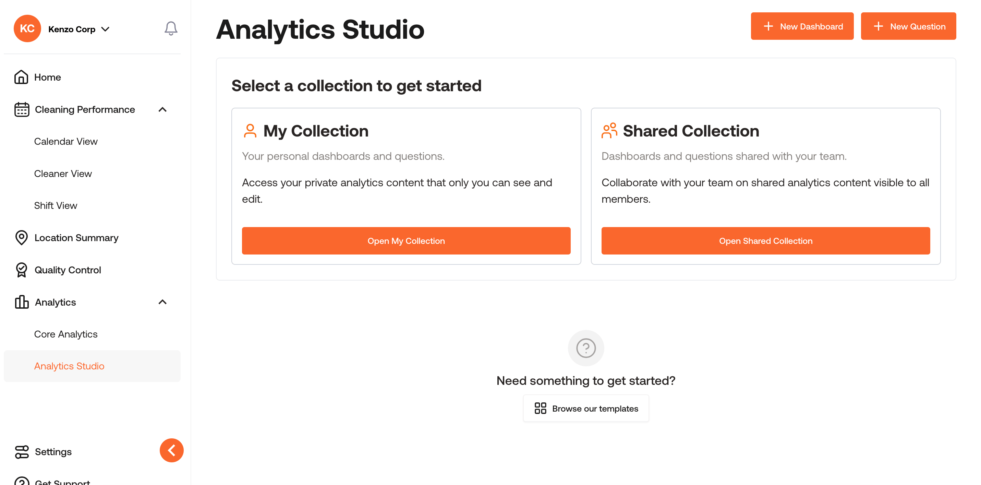Click the My Collection heading
The height and width of the screenshot is (485, 981).
click(316, 131)
